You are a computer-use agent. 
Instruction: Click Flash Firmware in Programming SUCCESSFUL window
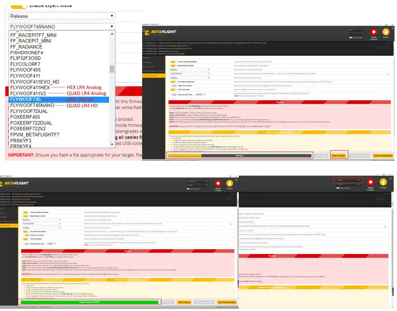[184, 302]
